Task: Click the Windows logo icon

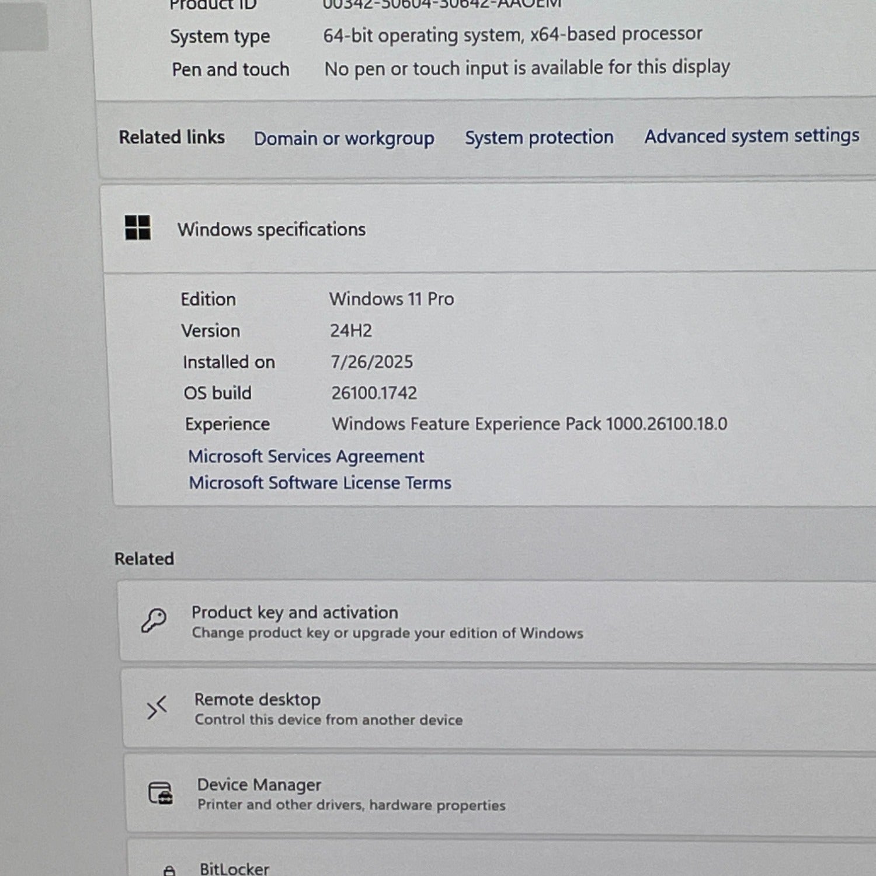Action: (138, 228)
